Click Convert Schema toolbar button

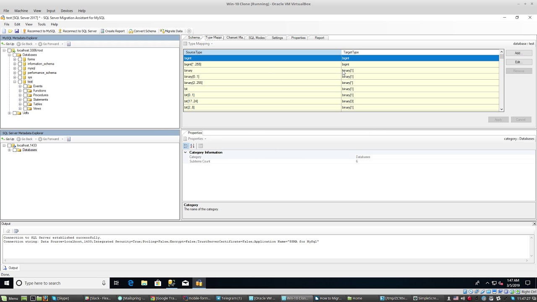pos(142,31)
